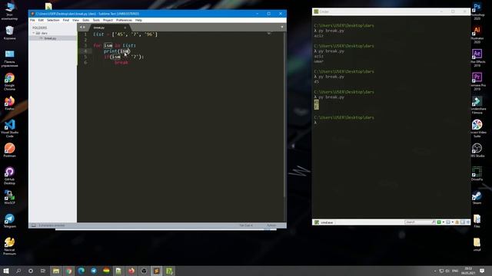Open the File menu in Sublime Text
The height and width of the screenshot is (276, 492).
tap(32, 20)
